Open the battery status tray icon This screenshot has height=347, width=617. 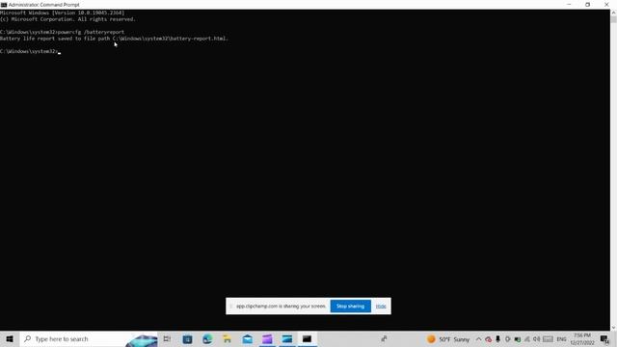click(x=518, y=339)
